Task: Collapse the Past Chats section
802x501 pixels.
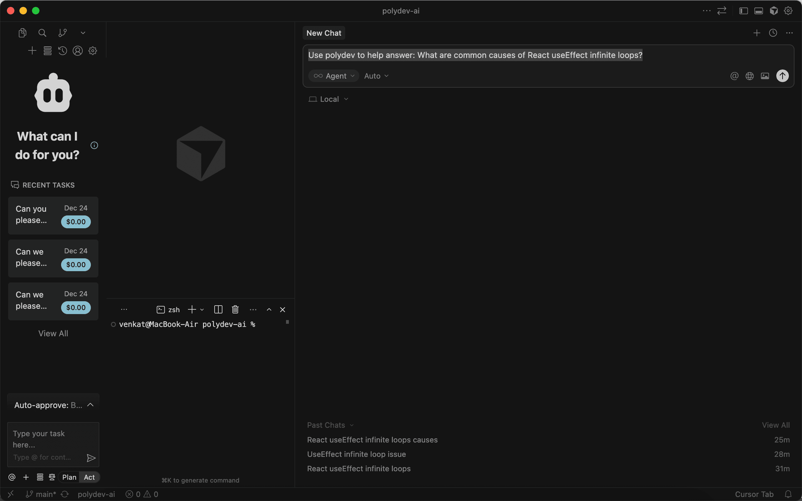Action: [x=352, y=425]
